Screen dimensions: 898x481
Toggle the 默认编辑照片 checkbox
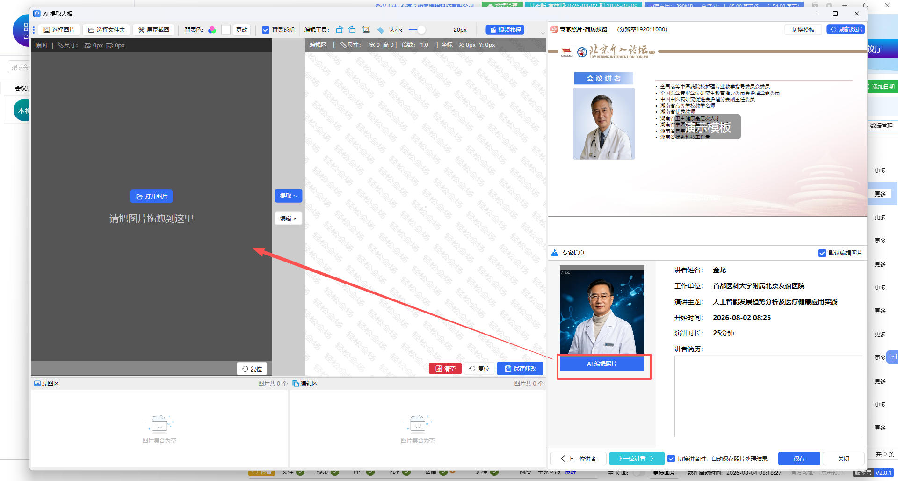(x=822, y=253)
